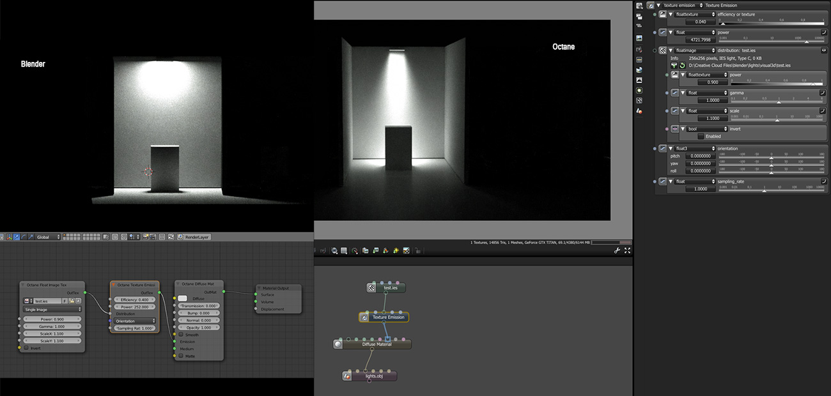
Task: Select the test.ies node in Octane graph
Action: pos(386,288)
